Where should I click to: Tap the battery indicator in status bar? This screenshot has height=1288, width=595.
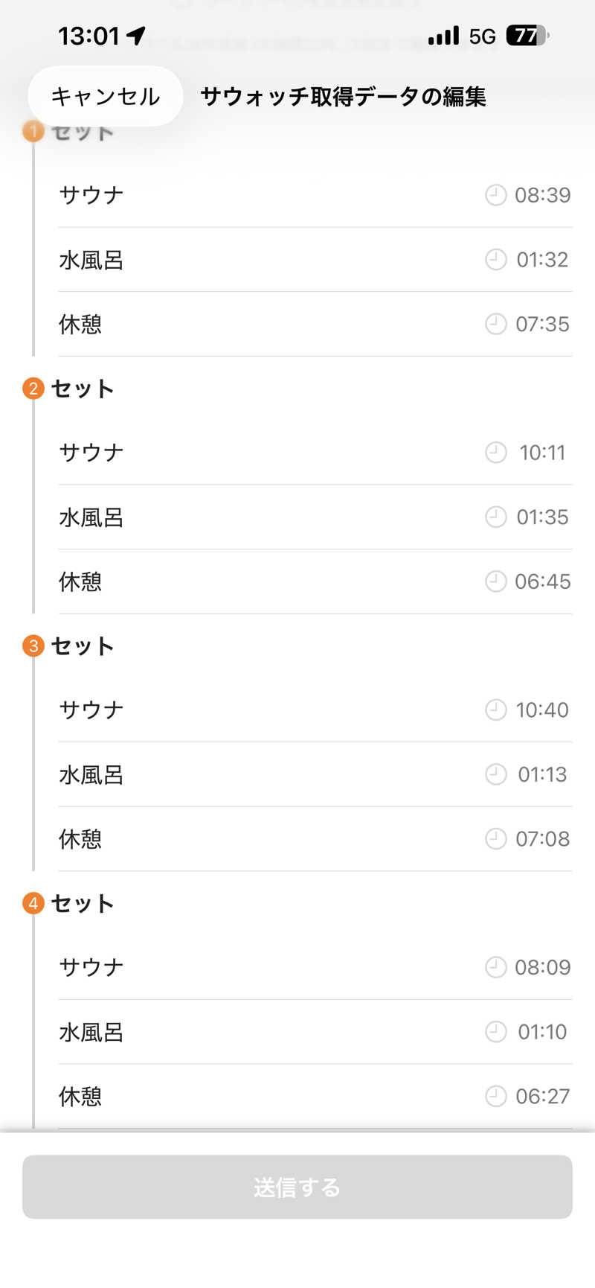coord(527,36)
